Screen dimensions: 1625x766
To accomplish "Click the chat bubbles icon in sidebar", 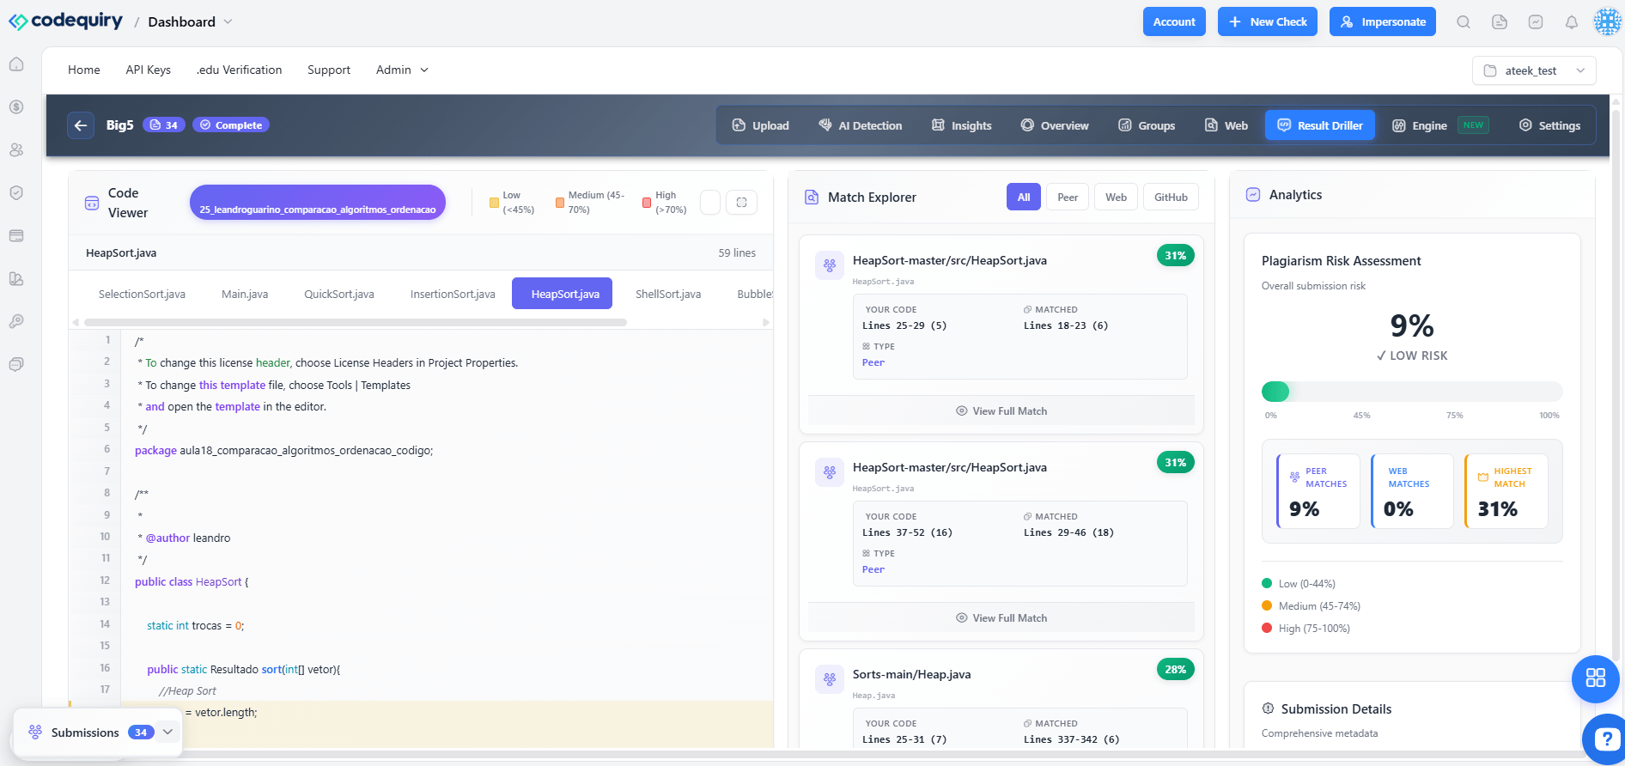I will pos(16,364).
